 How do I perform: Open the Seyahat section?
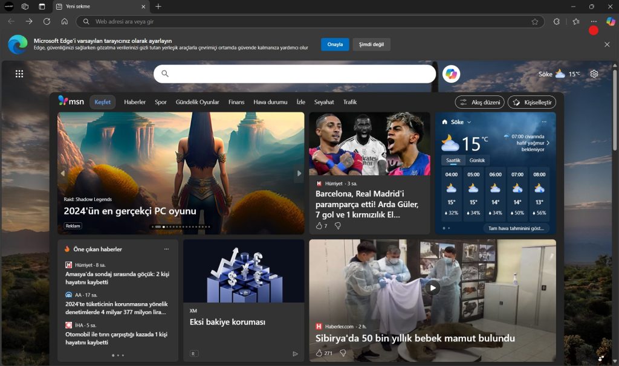click(324, 101)
